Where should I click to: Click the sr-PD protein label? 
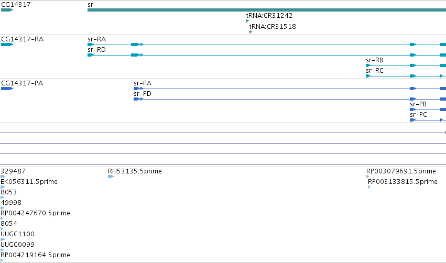[143, 94]
